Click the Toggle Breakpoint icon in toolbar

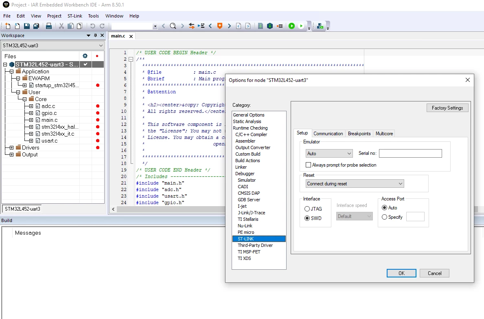280,26
